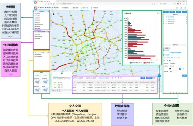This screenshot has height=126, width=193.
Task: Bookmark the page with the star beside the home icon
Action: (x=54, y=4)
